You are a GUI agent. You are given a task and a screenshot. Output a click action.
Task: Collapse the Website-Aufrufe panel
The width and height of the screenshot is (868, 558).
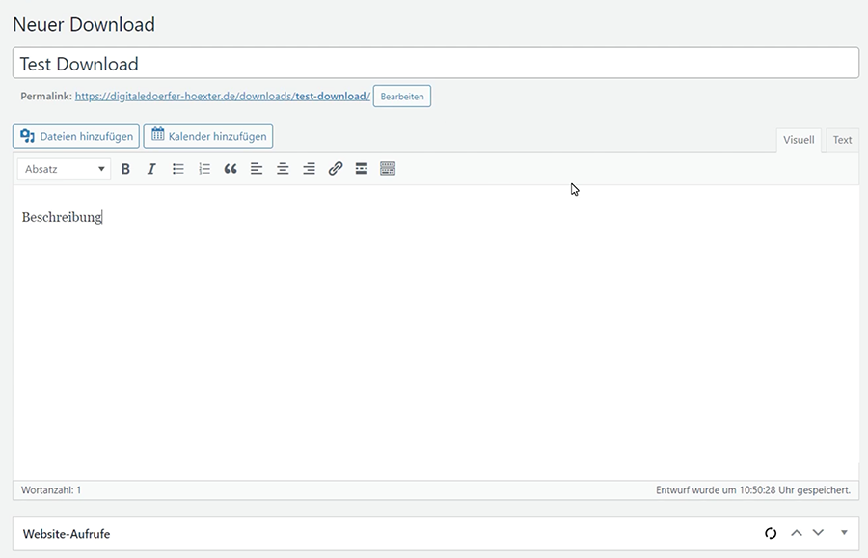click(x=844, y=533)
